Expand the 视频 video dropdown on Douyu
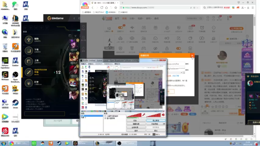The width and height of the screenshot is (260, 146). (140, 18)
